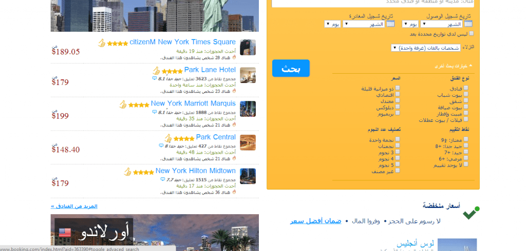Click review bubble icon for Park Lane Hotel

click(154, 78)
